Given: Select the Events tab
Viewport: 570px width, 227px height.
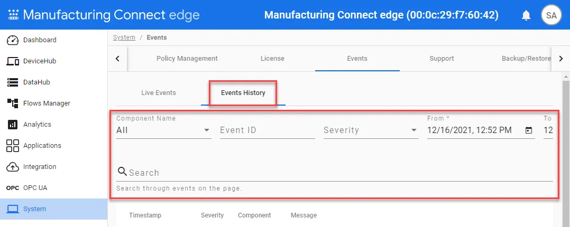Looking at the screenshot, I should click(x=357, y=59).
